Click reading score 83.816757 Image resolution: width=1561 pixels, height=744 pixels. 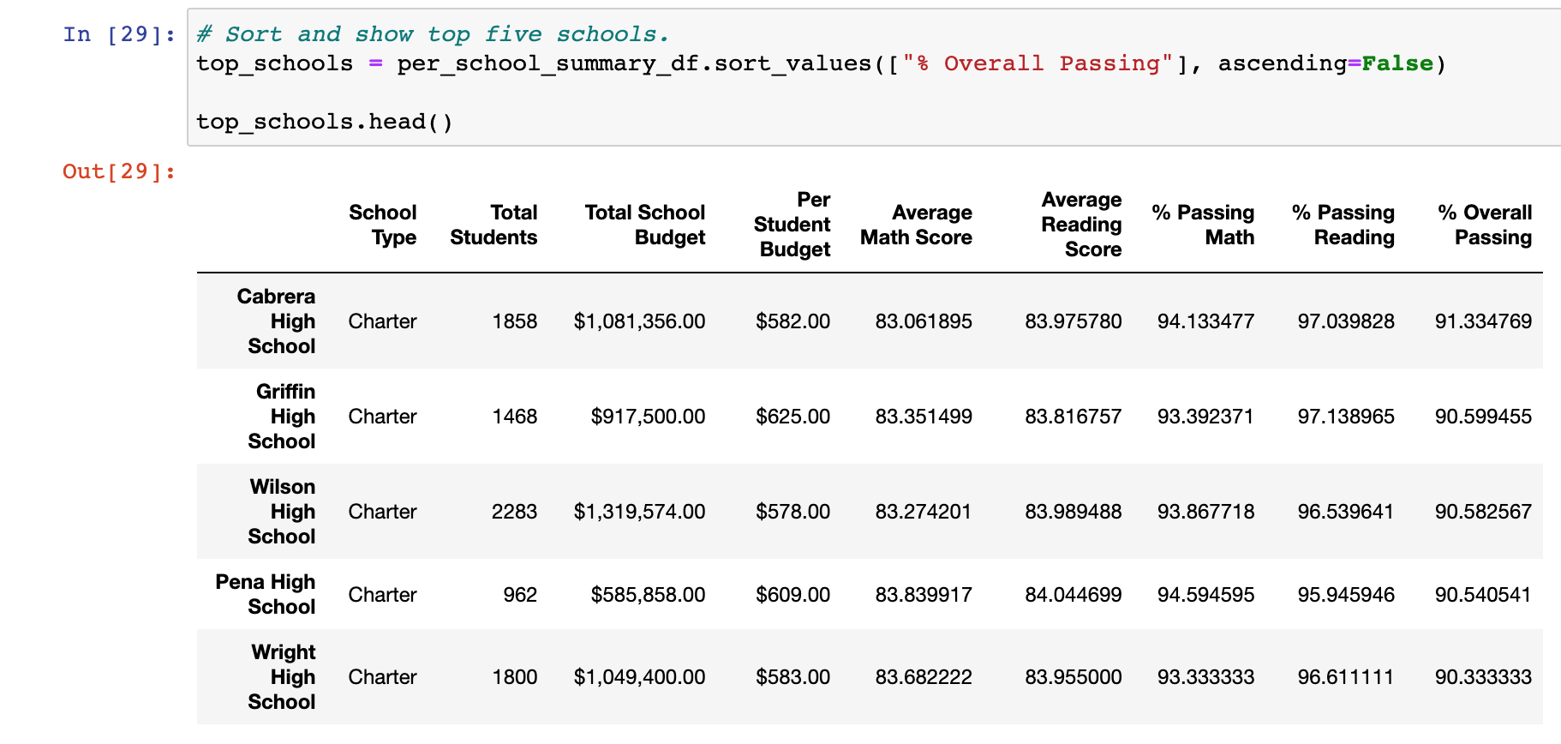(x=1073, y=417)
